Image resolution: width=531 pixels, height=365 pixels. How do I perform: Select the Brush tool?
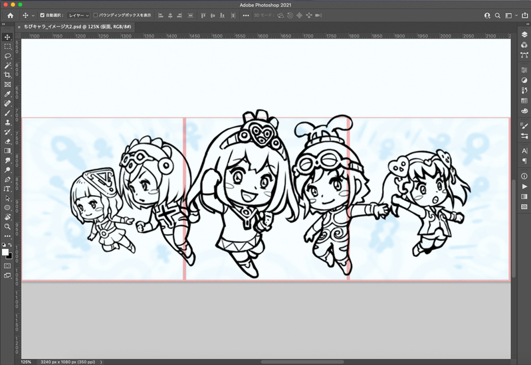click(x=7, y=113)
